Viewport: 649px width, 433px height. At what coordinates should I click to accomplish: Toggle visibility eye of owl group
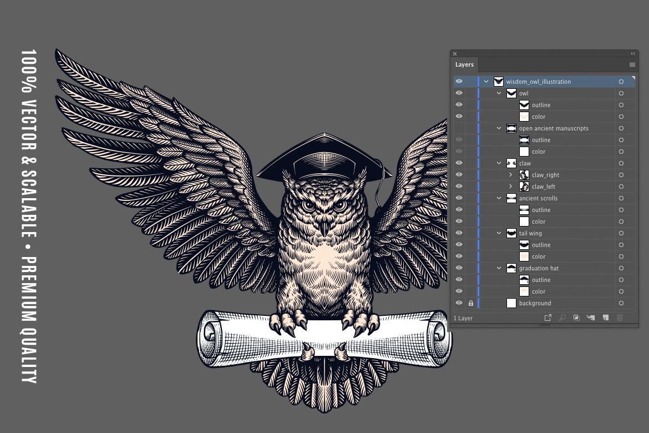point(459,93)
